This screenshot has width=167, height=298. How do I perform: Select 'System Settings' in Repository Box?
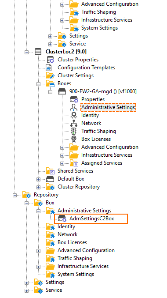click(76, 274)
